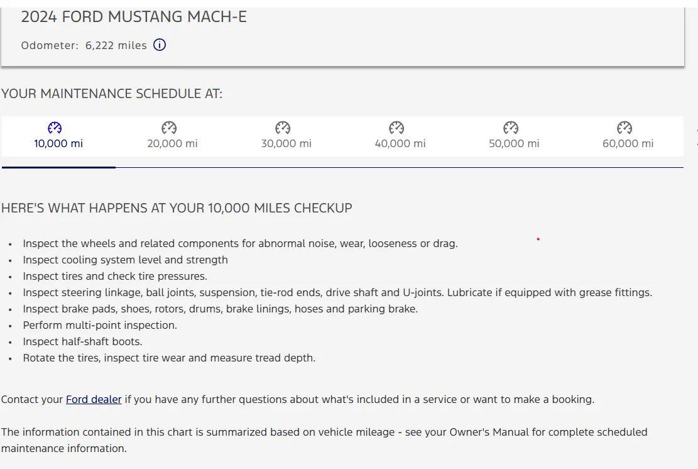Select the 60,000 mi gauge icon
698x469 pixels.
[x=624, y=128]
